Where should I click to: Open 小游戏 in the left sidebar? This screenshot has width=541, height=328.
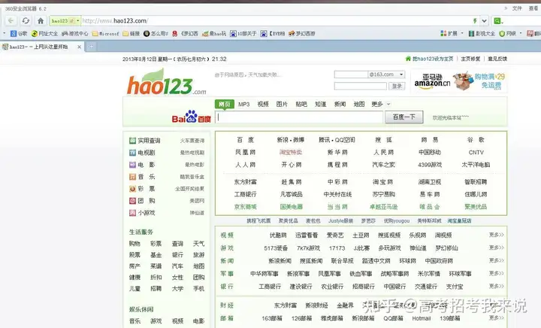[142, 213]
